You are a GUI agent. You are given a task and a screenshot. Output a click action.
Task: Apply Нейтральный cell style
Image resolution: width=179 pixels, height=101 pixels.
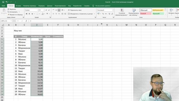(158, 10)
